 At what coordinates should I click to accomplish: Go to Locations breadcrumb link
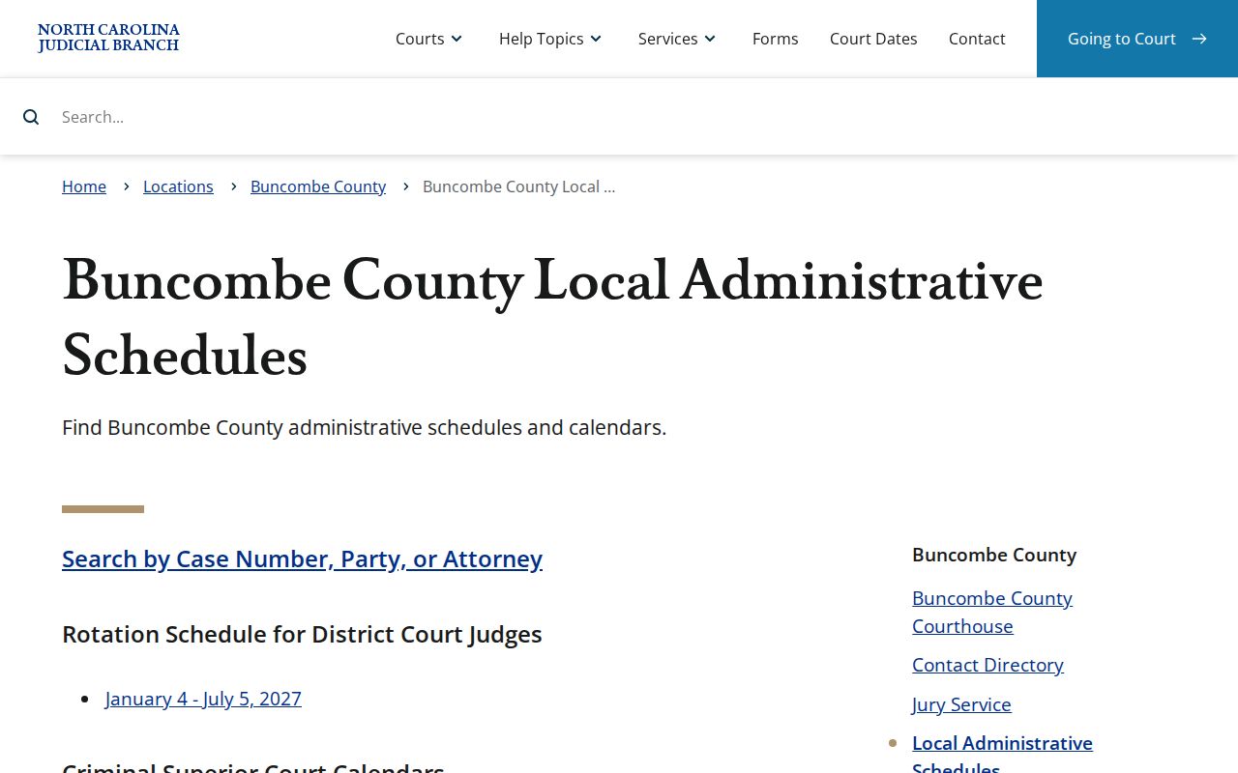tap(178, 186)
